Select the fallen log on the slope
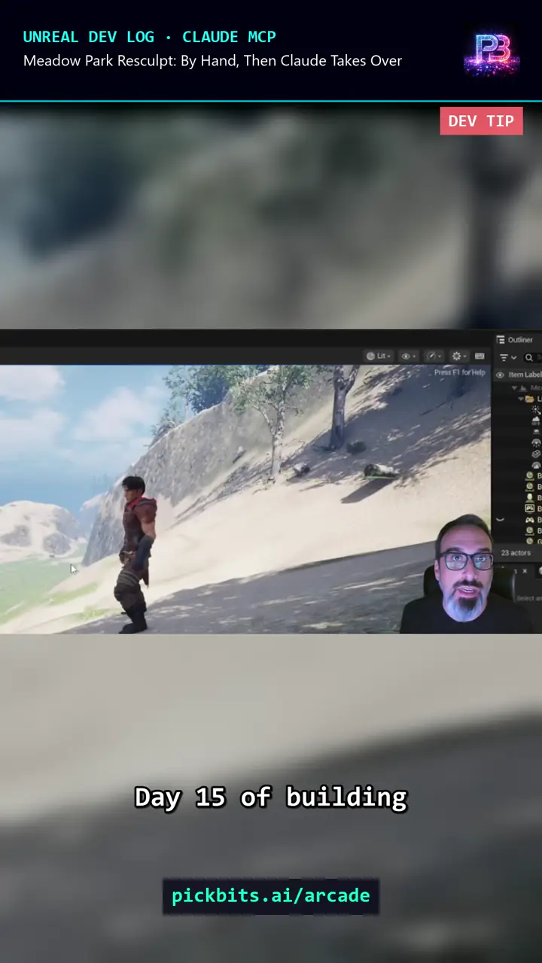Viewport: 542px width, 963px height. pos(382,472)
